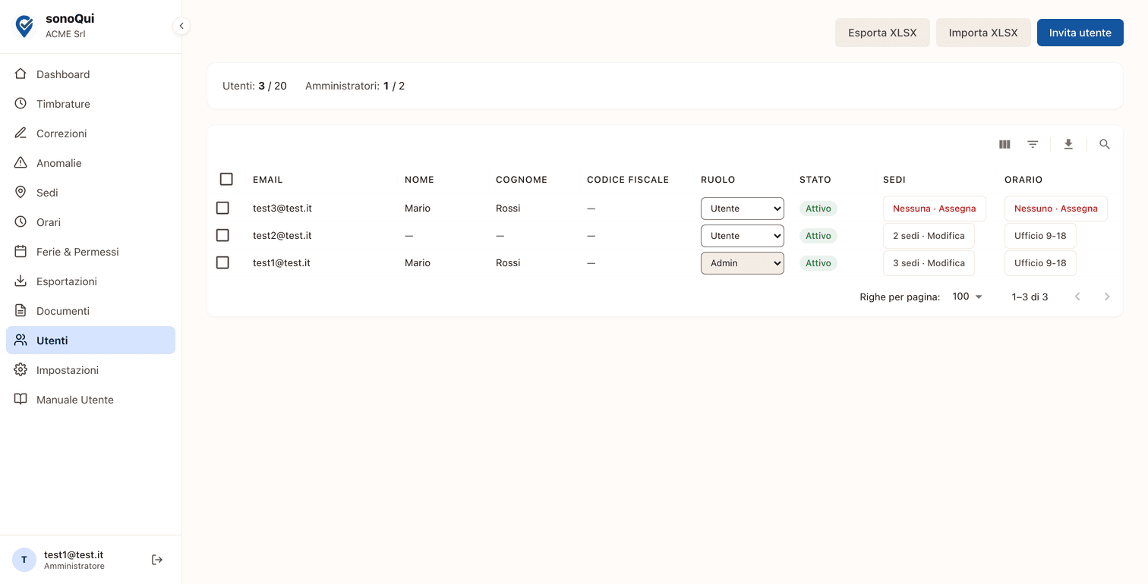1148x584 pixels.
Task: Click the Esportazioni download icon
Action: point(20,281)
